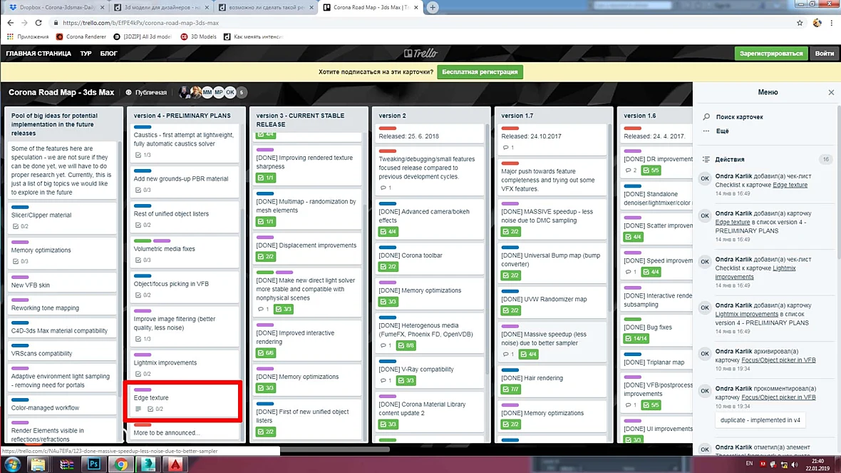841x473 pixels.
Task: Click the Trello logo in the header
Action: click(420, 54)
